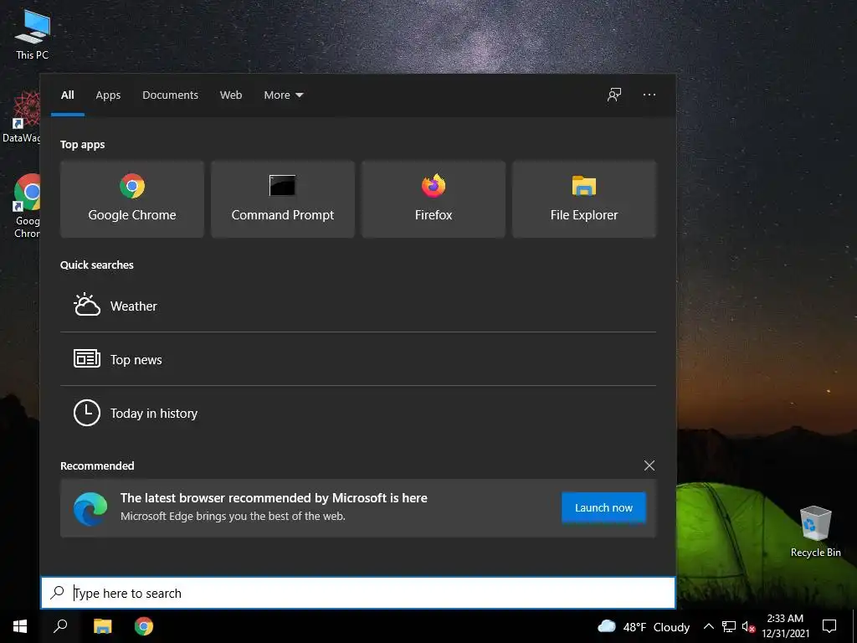Open Google Chrome from Top apps
This screenshot has width=857, height=643.
click(x=131, y=198)
